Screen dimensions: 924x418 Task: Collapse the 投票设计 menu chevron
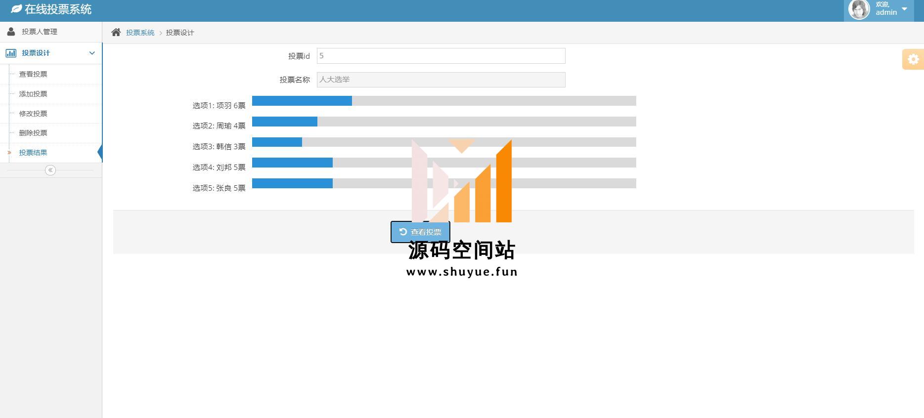pos(91,53)
